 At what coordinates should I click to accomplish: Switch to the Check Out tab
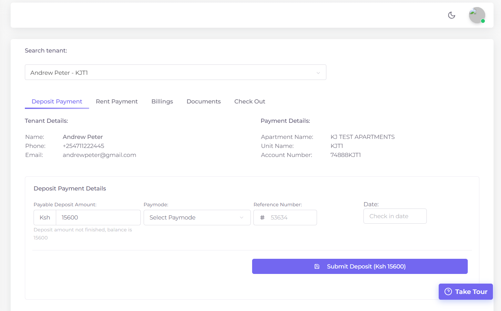[250, 101]
